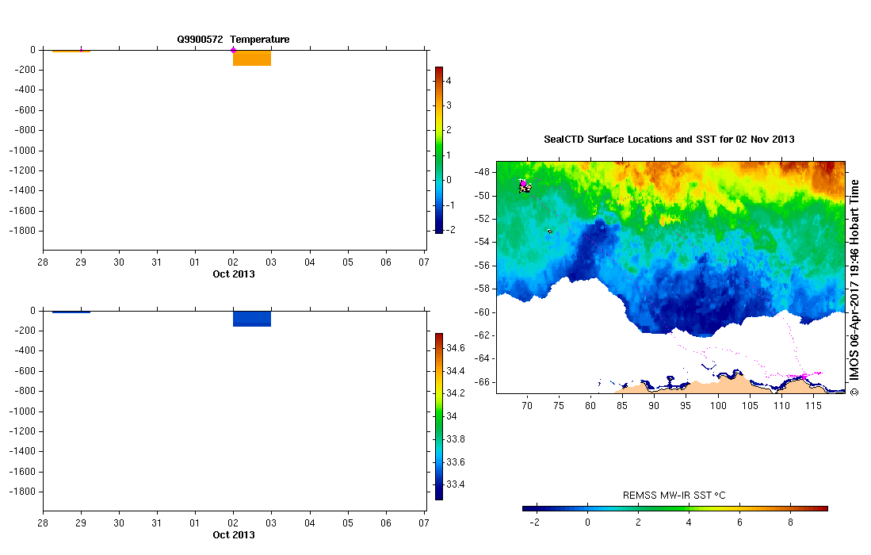The width and height of the screenshot is (871, 555).
Task: Click the 33.6 salinity colorbar label
Action: [456, 461]
